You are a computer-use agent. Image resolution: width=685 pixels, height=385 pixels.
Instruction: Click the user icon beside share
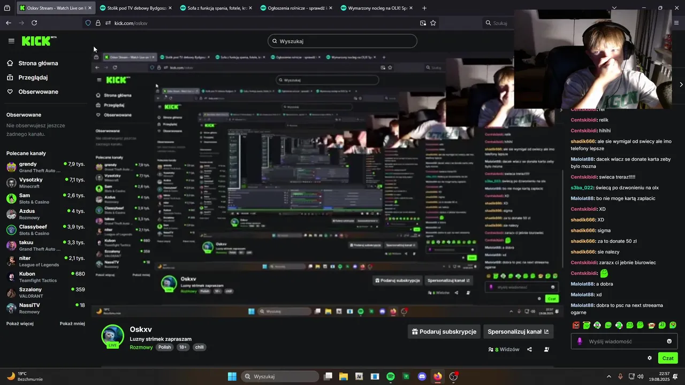pyautogui.click(x=546, y=350)
